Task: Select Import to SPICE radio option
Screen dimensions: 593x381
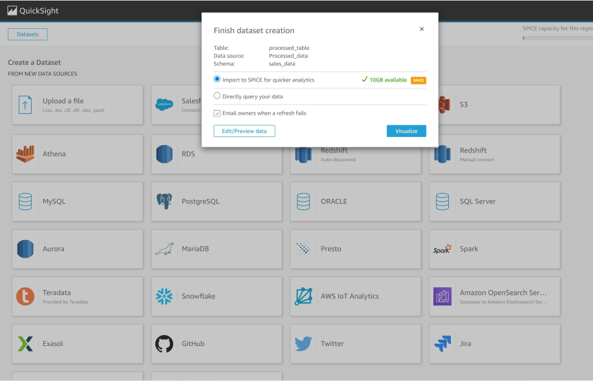Action: tap(217, 79)
